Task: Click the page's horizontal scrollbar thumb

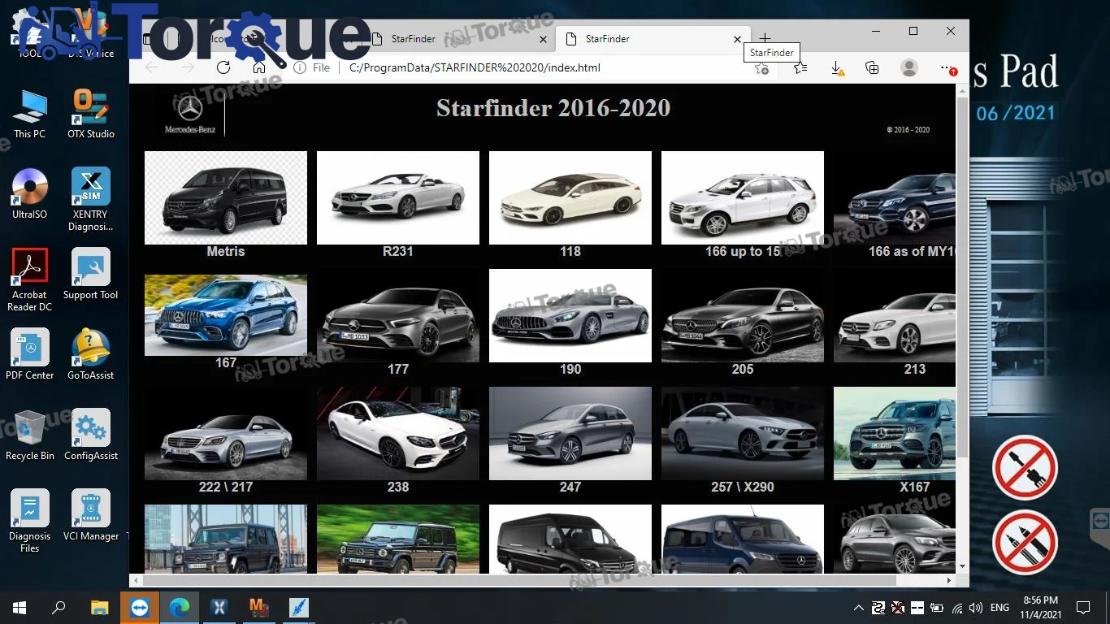Action: tap(520, 581)
